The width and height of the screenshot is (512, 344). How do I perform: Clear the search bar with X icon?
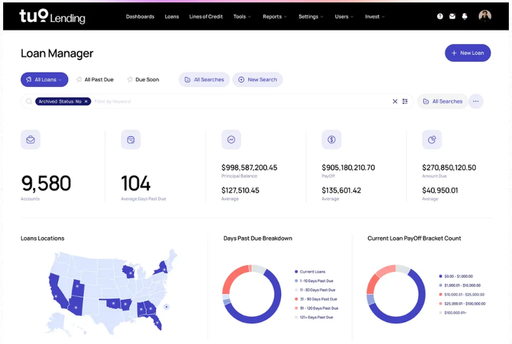[x=395, y=101]
